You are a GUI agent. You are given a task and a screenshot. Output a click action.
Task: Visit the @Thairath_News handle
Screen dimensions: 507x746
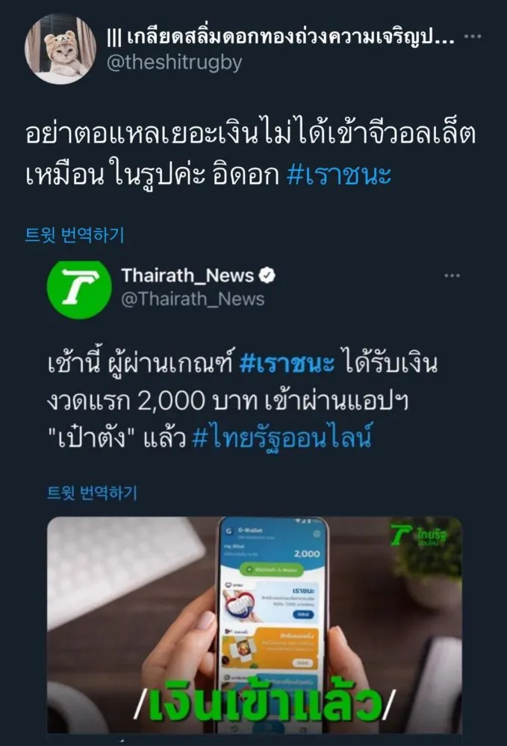[193, 299]
